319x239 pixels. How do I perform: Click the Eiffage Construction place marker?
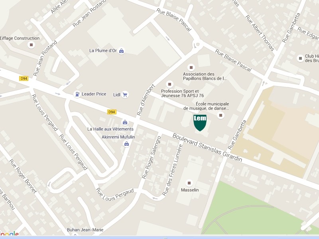[32, 45]
